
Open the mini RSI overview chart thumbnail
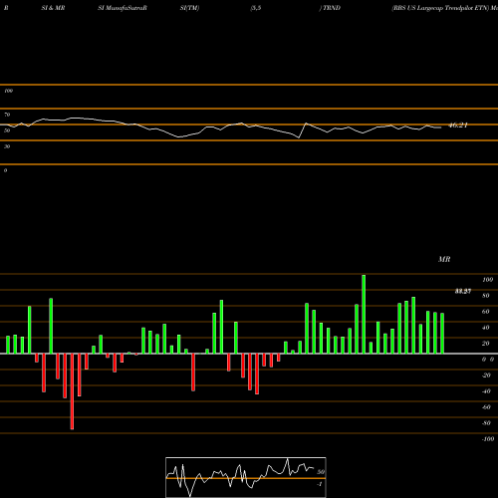246,477
